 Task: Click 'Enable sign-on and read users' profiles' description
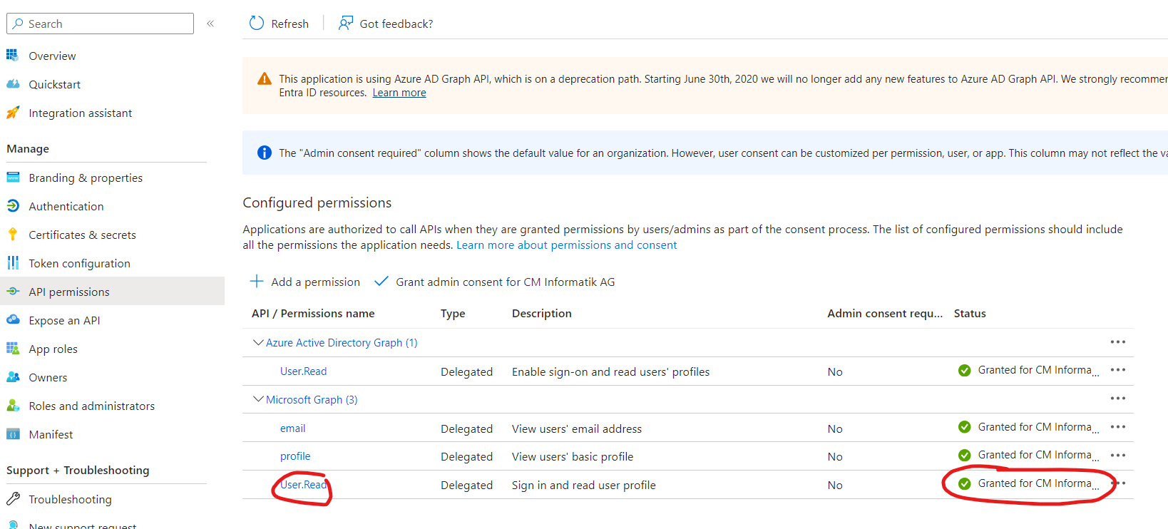point(611,372)
